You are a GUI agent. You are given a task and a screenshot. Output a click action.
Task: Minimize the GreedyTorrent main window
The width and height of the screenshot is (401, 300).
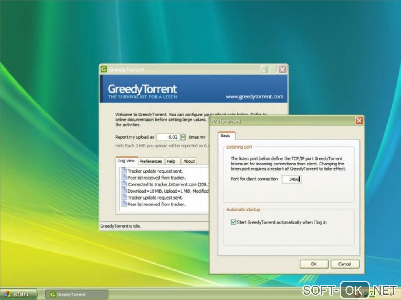(x=264, y=69)
